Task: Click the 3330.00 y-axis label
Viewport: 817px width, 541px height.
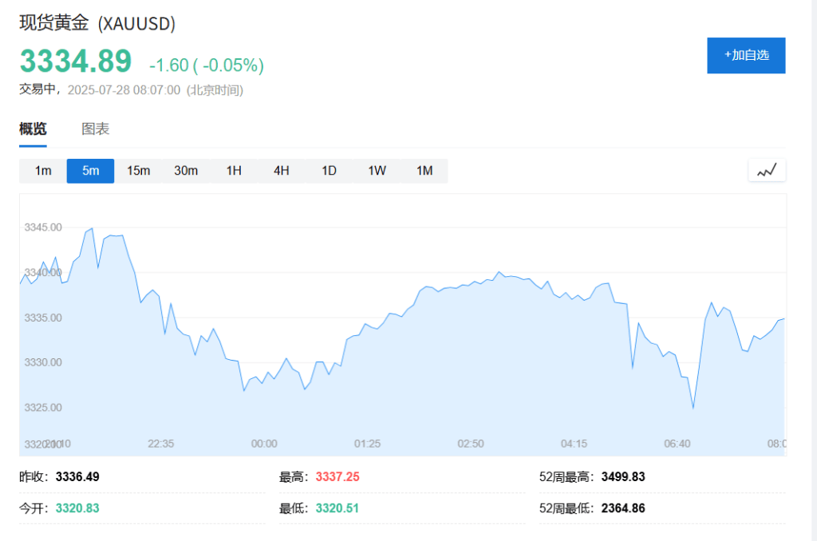Action: pos(43,362)
